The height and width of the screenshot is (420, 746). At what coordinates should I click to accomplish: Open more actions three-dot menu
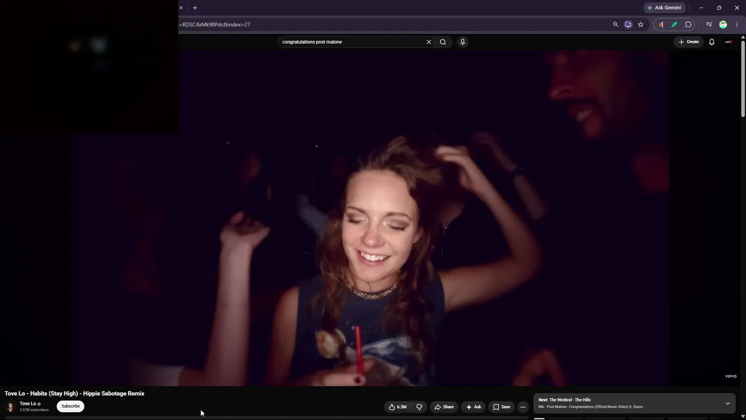click(x=523, y=407)
